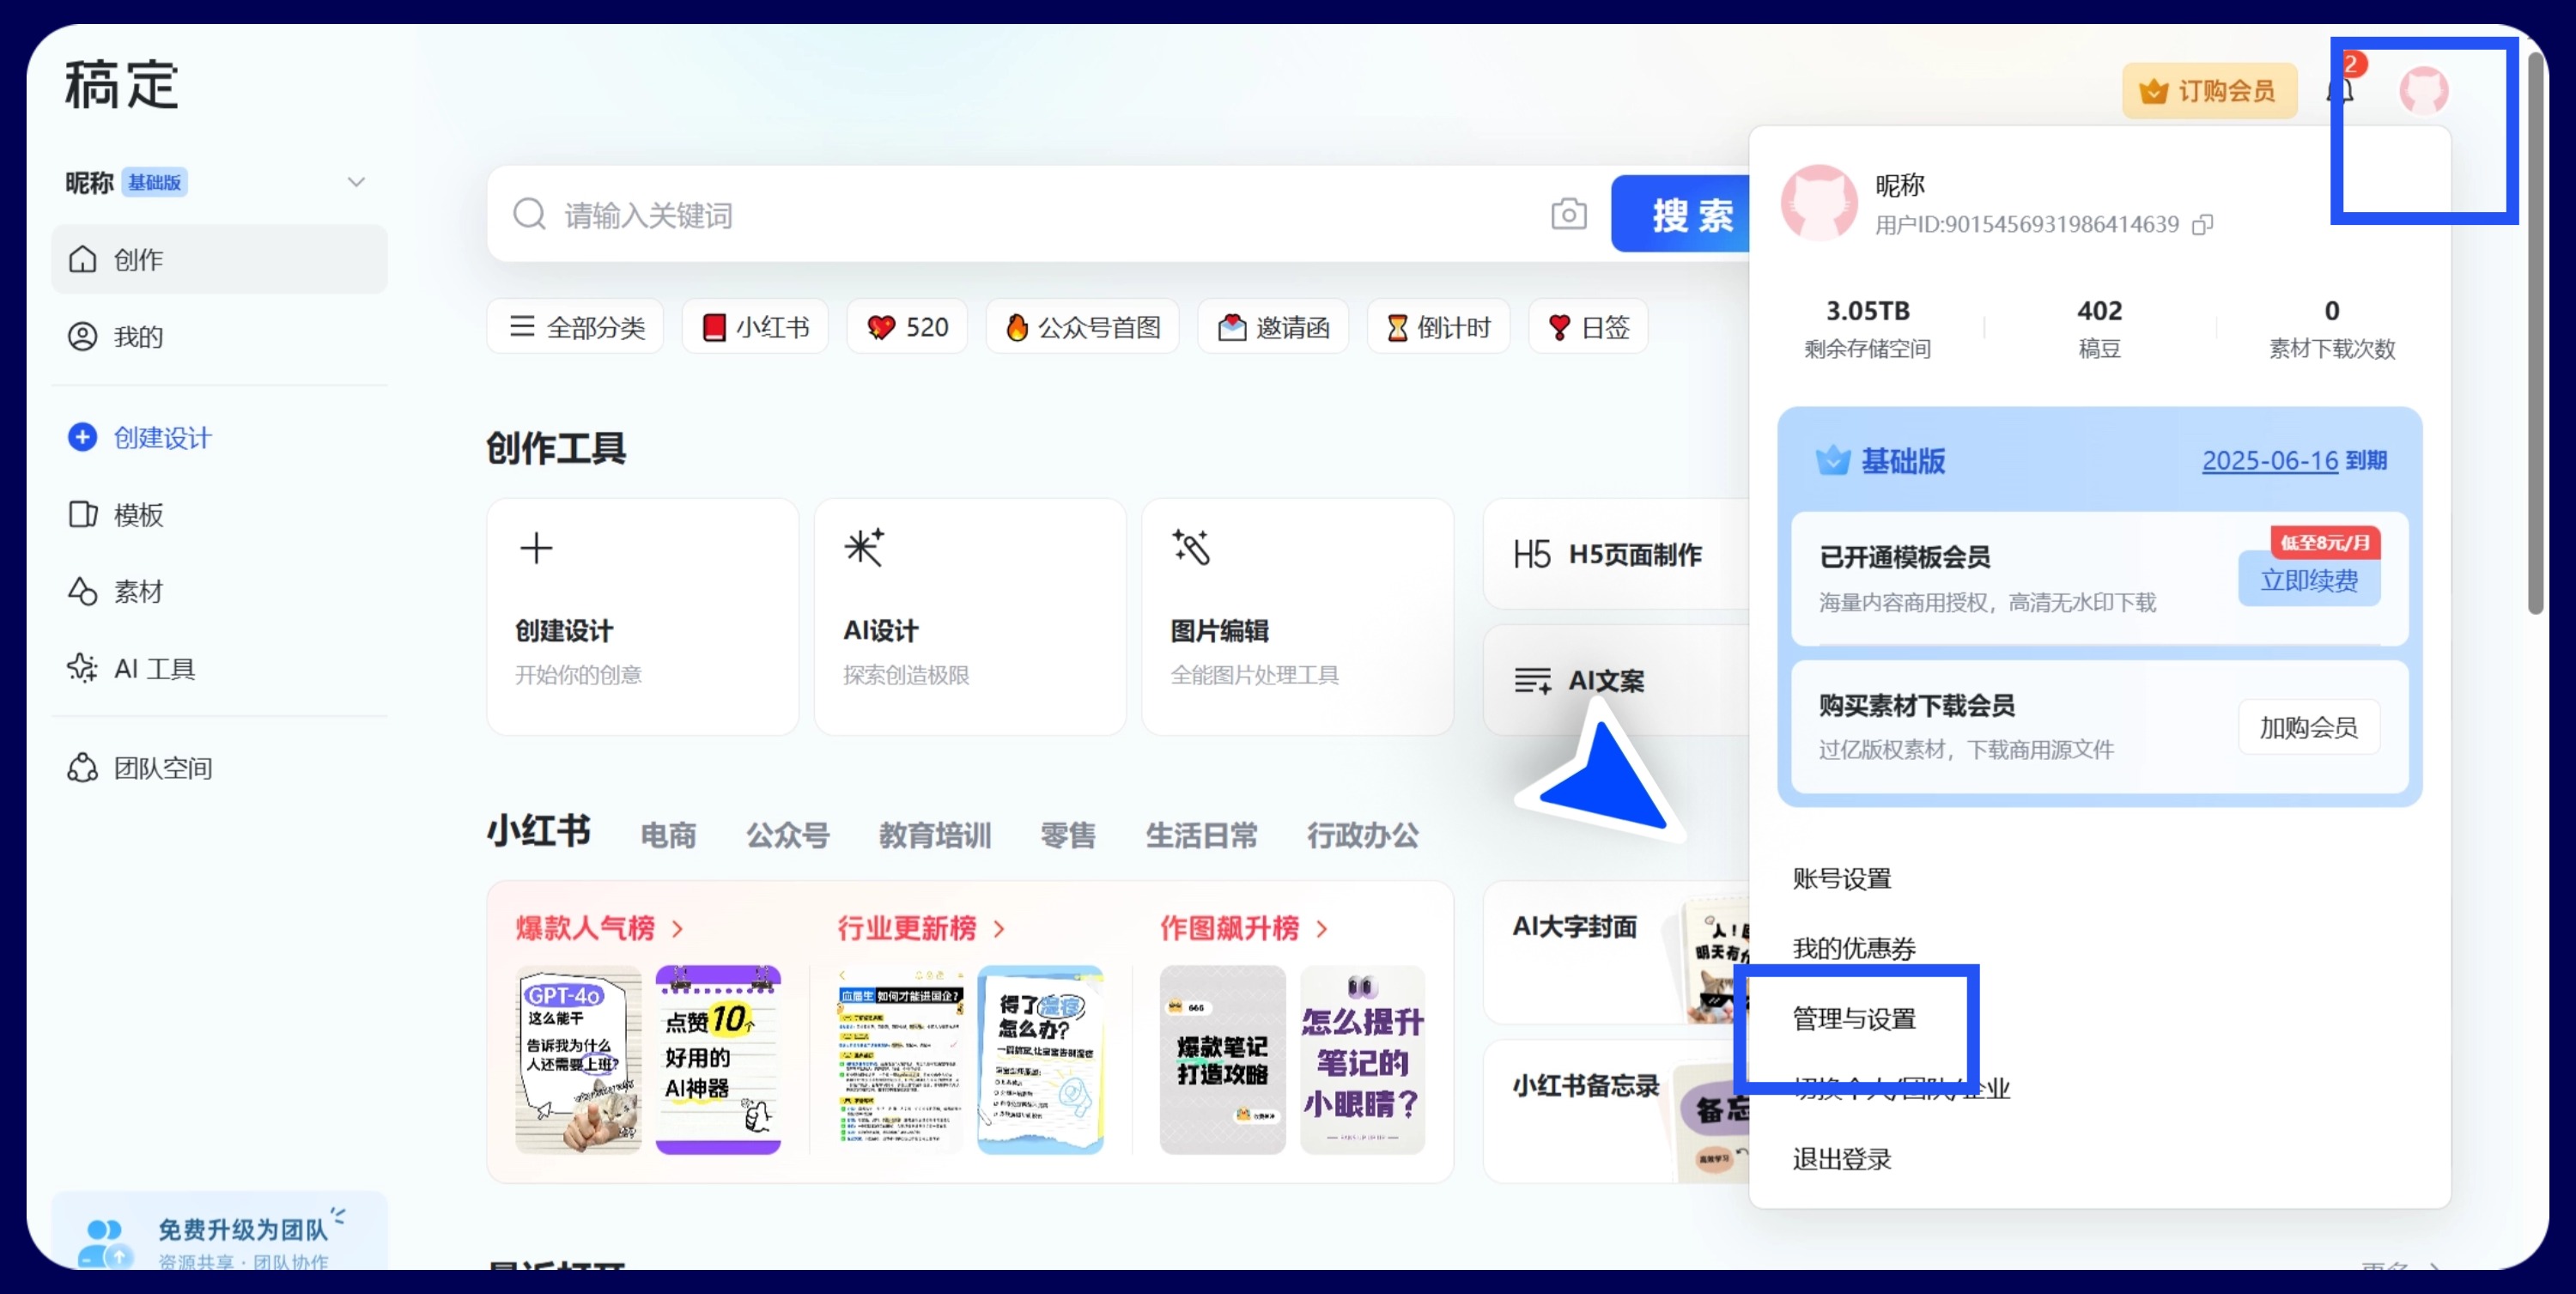2576x1294 pixels.
Task: Open 团队空间 in sidebar
Action: click(219, 768)
